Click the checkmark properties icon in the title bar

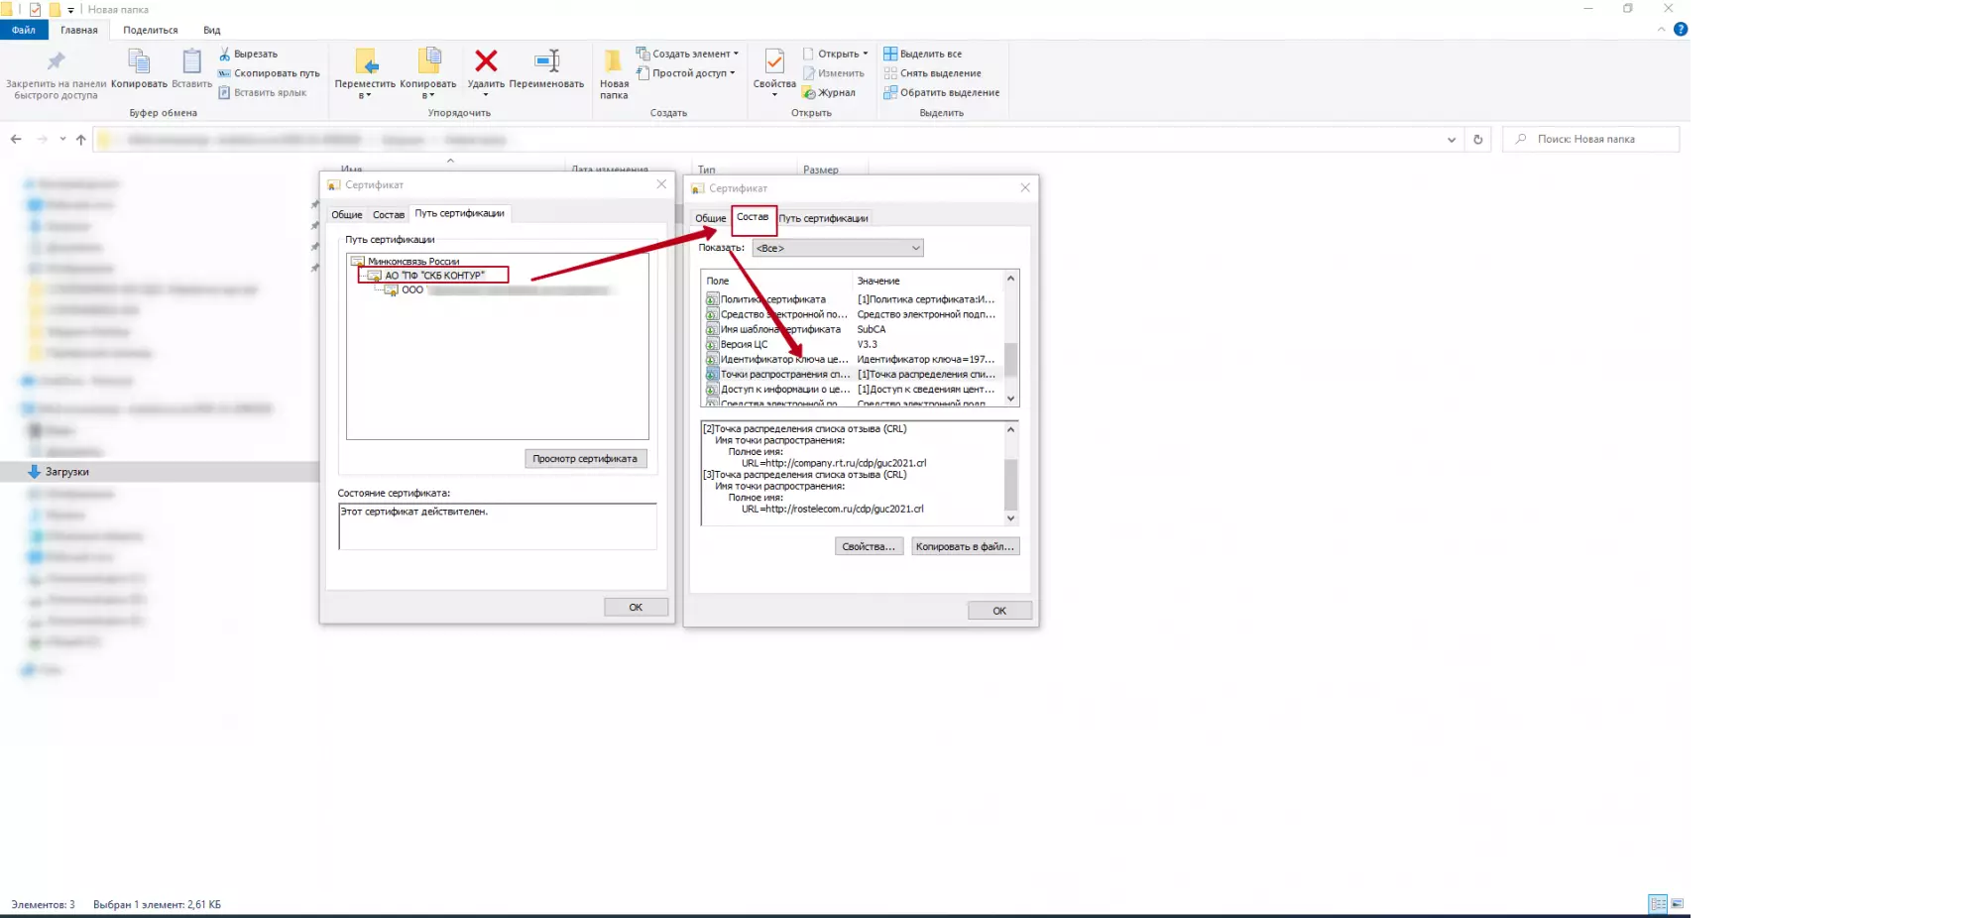pyautogui.click(x=36, y=9)
